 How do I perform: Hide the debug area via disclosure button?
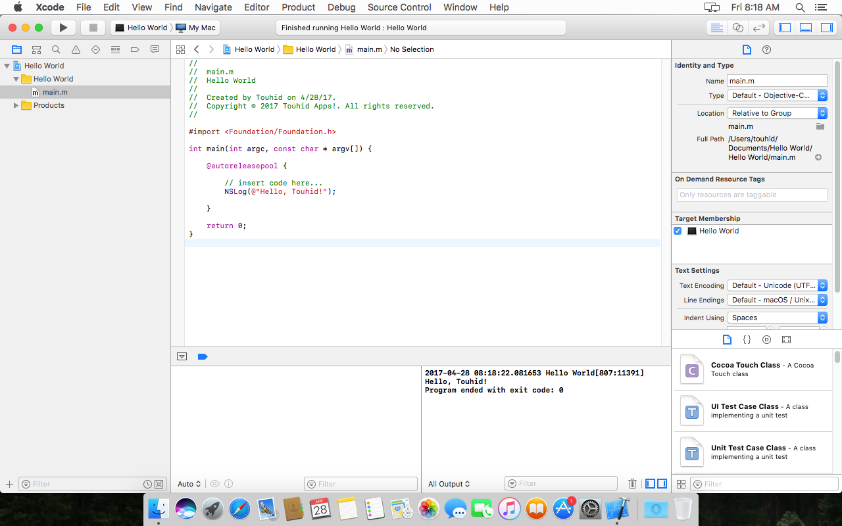click(x=182, y=356)
